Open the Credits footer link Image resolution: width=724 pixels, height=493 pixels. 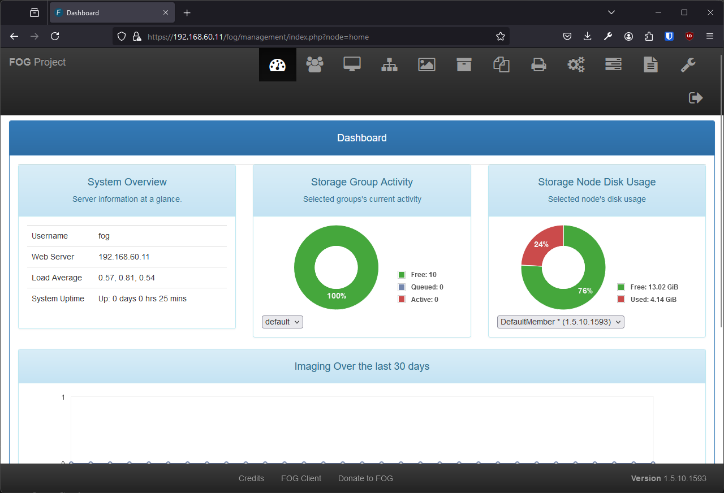click(251, 478)
